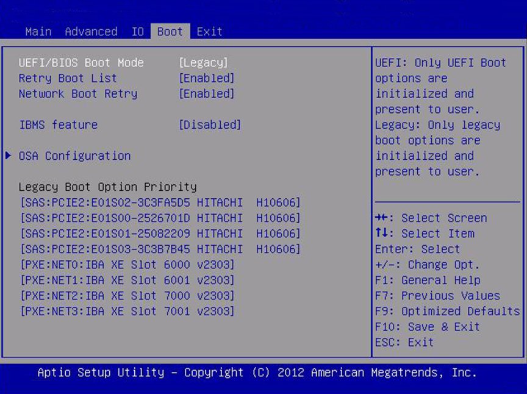The image size is (527, 394).
Task: Open the Advanced tab
Action: tap(91, 32)
